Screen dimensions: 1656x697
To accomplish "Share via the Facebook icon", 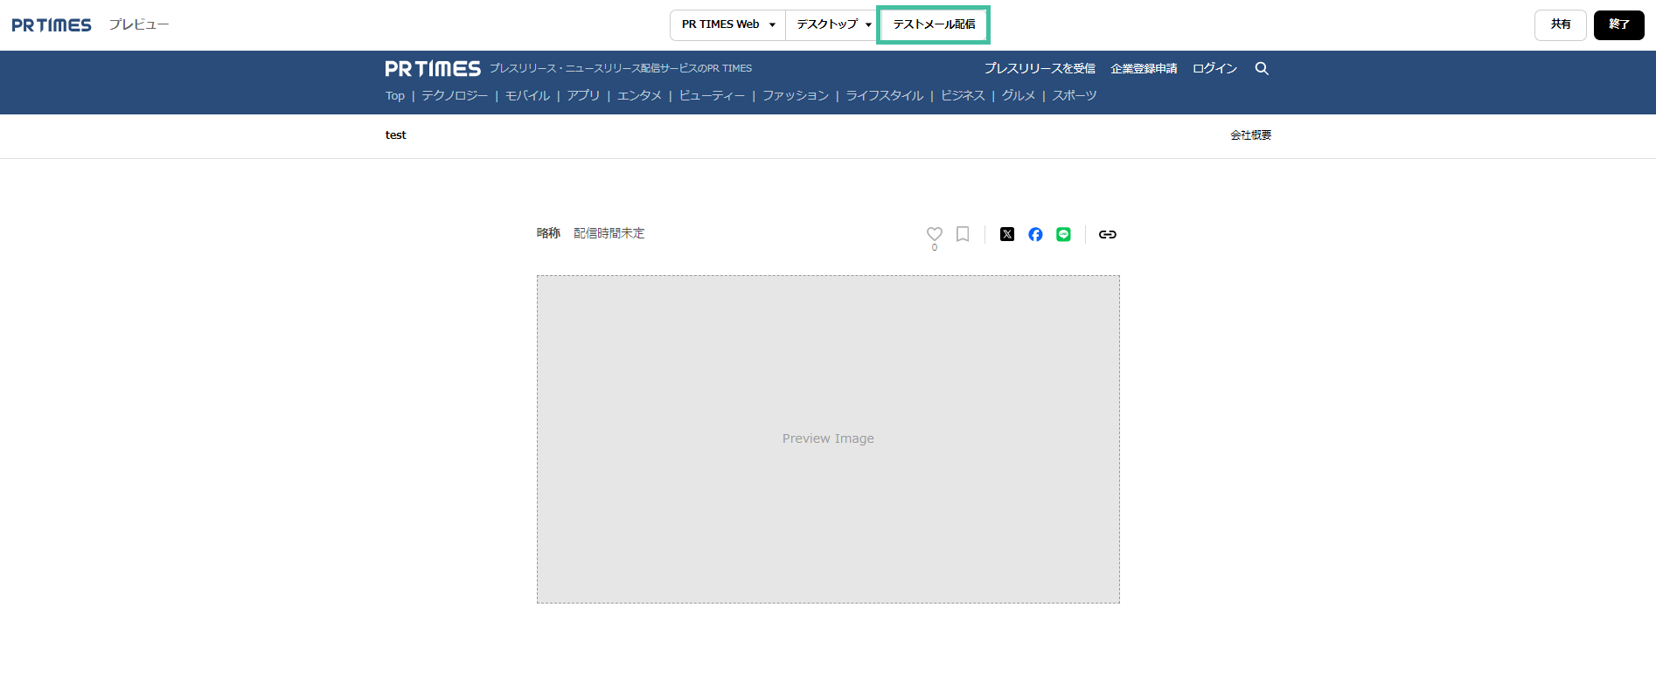I will click(1035, 234).
